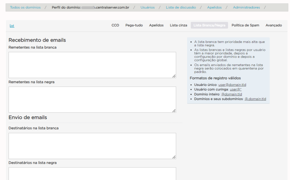Click in Remetentes na lista branca field
The width and height of the screenshot is (290, 180).
[92, 65]
